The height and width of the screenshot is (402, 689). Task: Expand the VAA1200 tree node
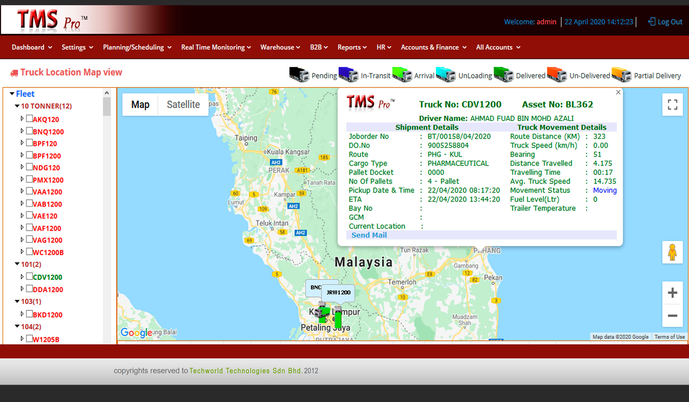[22, 191]
